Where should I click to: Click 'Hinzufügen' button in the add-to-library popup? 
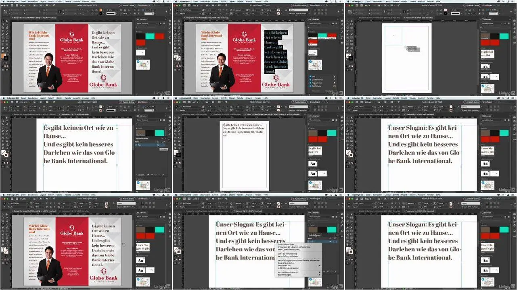point(329,91)
